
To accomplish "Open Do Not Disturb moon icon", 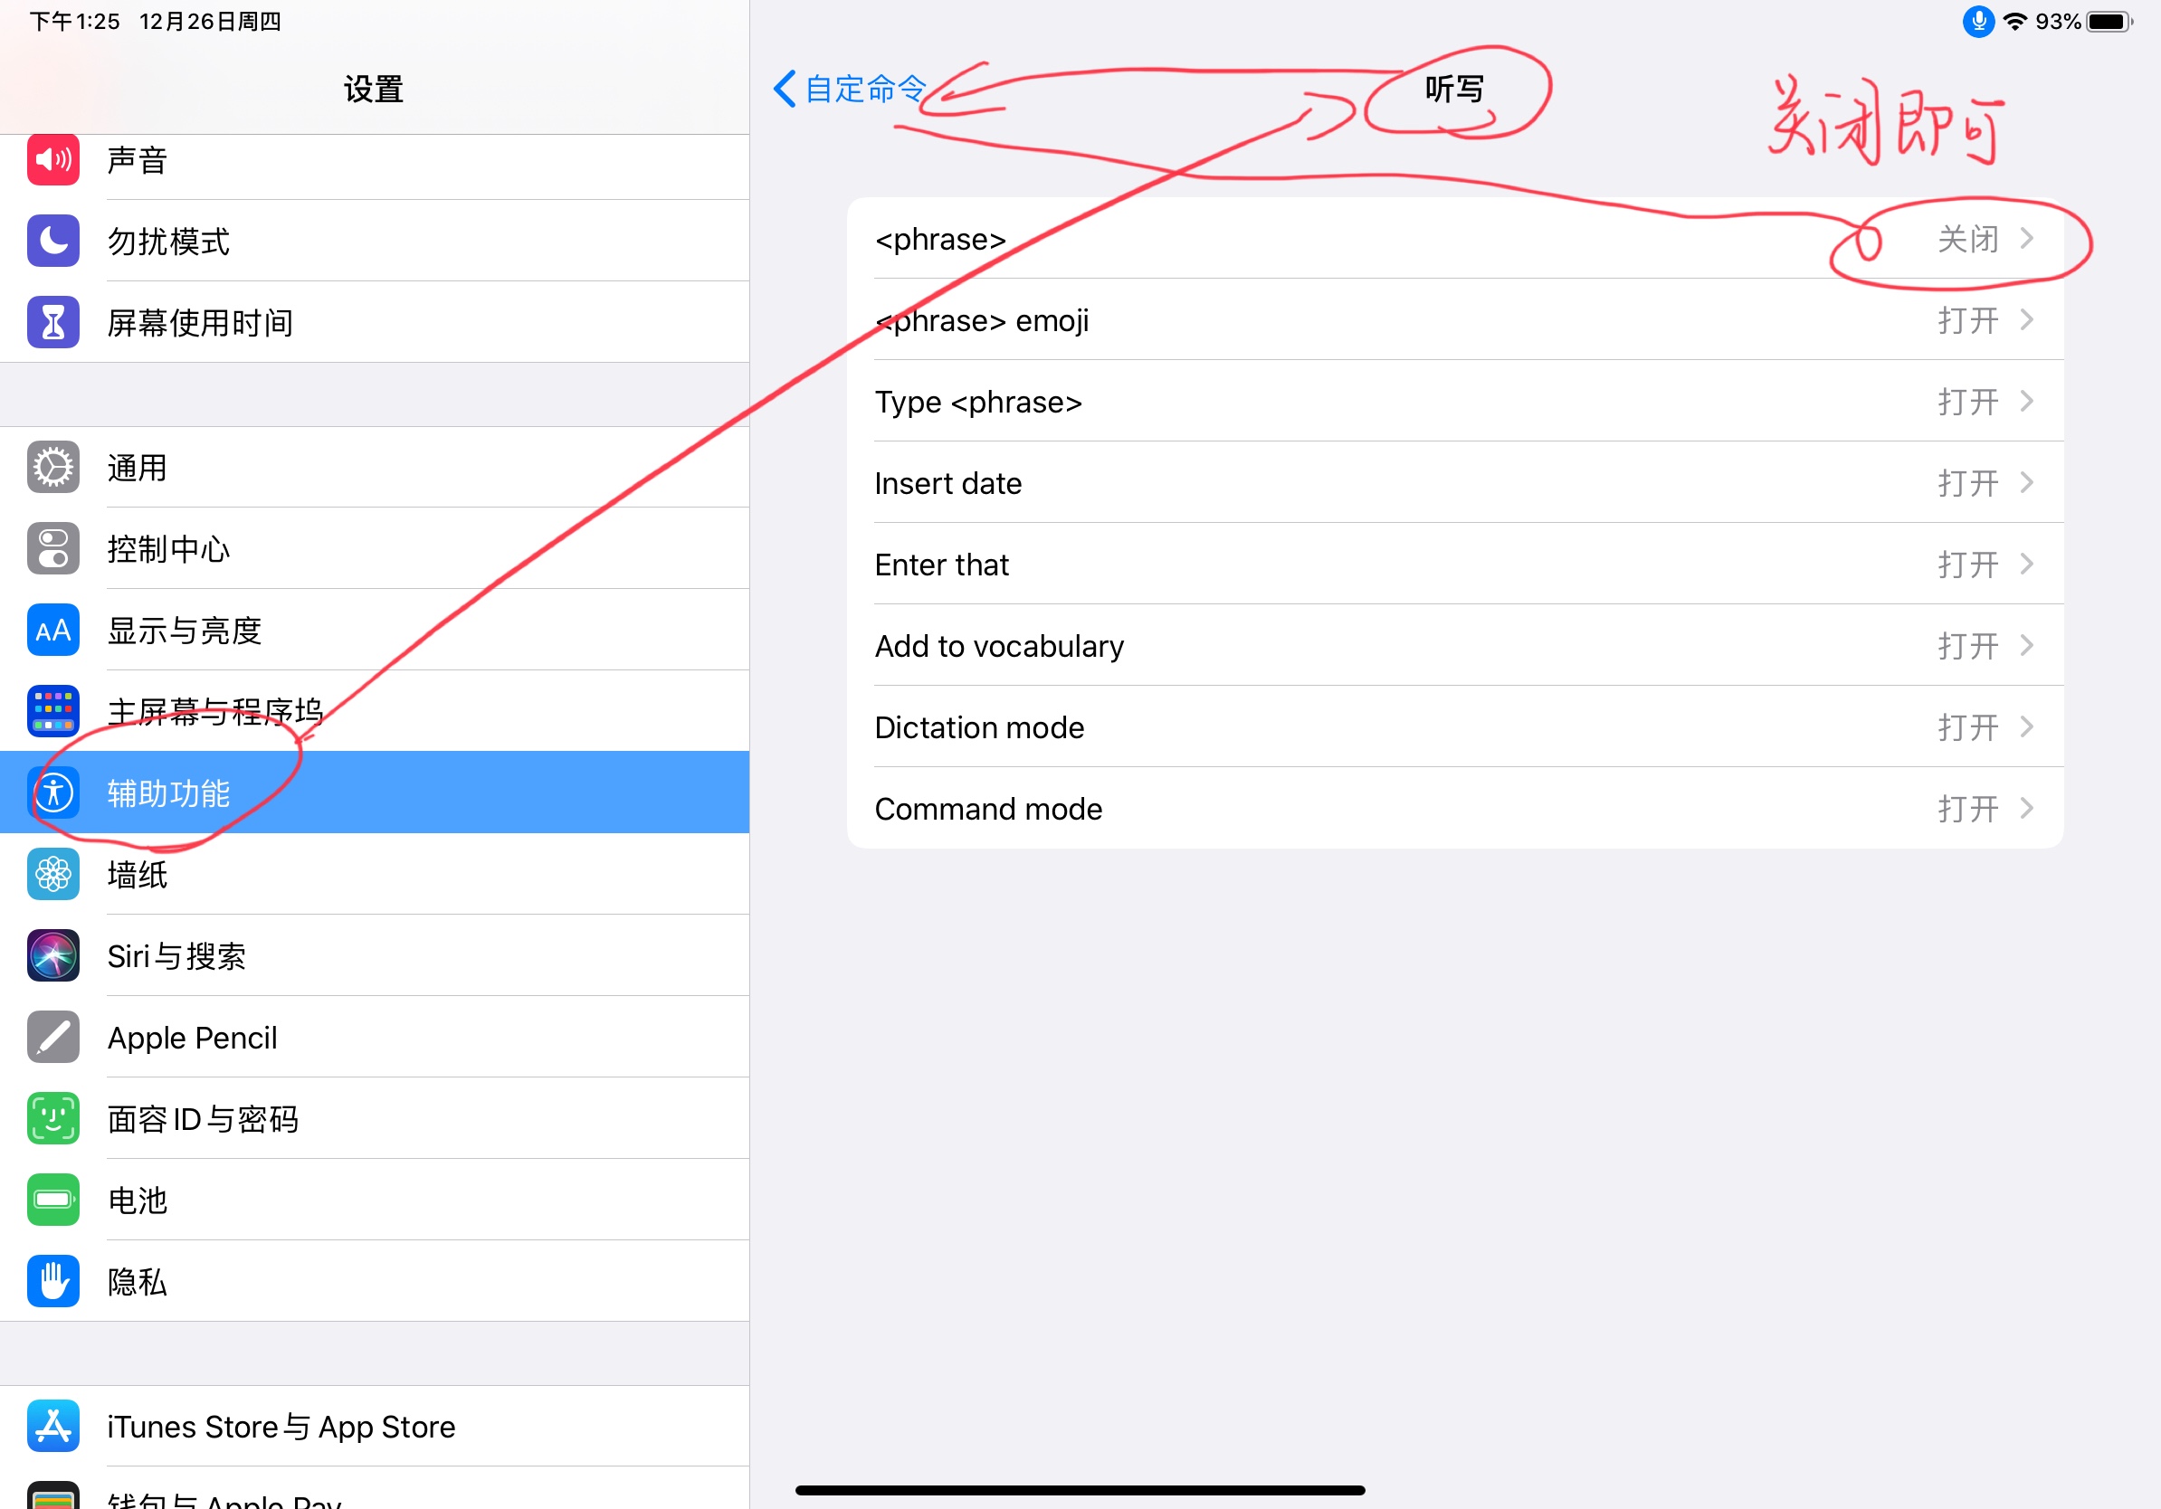I will tap(52, 241).
